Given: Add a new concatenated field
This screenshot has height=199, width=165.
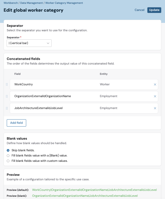Looking at the screenshot, I should pyautogui.click(x=16, y=123).
